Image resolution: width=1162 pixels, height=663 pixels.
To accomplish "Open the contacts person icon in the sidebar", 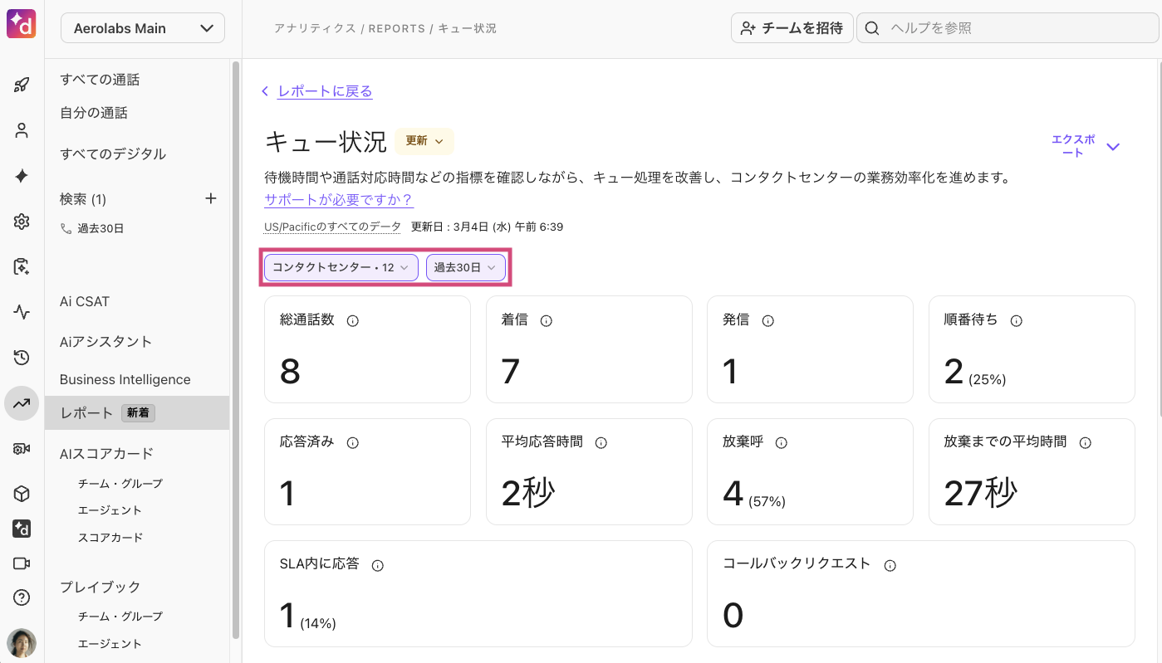I will 21,129.
